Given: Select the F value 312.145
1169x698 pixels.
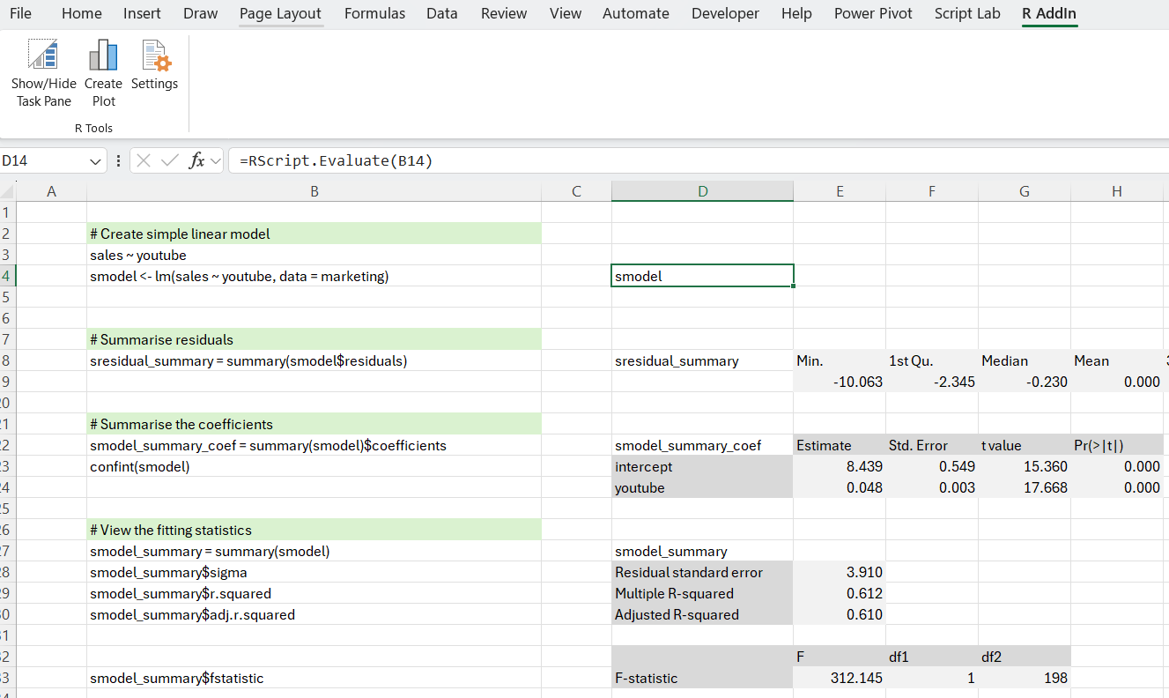Looking at the screenshot, I should [x=840, y=678].
